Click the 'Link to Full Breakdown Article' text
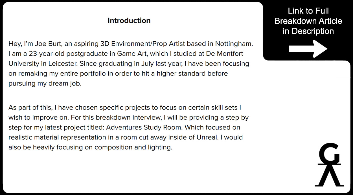 click(x=308, y=16)
